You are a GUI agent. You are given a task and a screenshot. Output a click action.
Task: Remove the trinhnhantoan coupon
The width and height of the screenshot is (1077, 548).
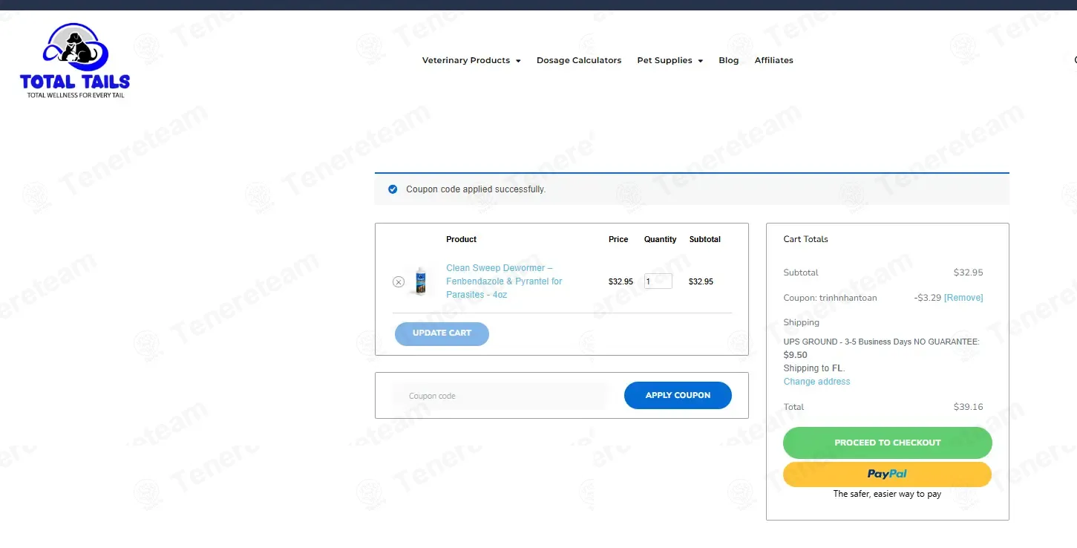coord(963,298)
